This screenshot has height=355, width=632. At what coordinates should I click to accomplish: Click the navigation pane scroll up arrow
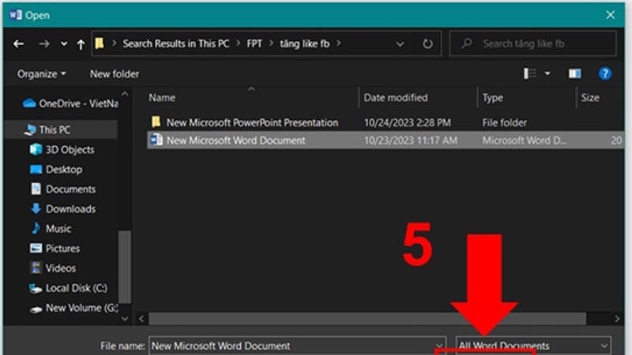125,94
